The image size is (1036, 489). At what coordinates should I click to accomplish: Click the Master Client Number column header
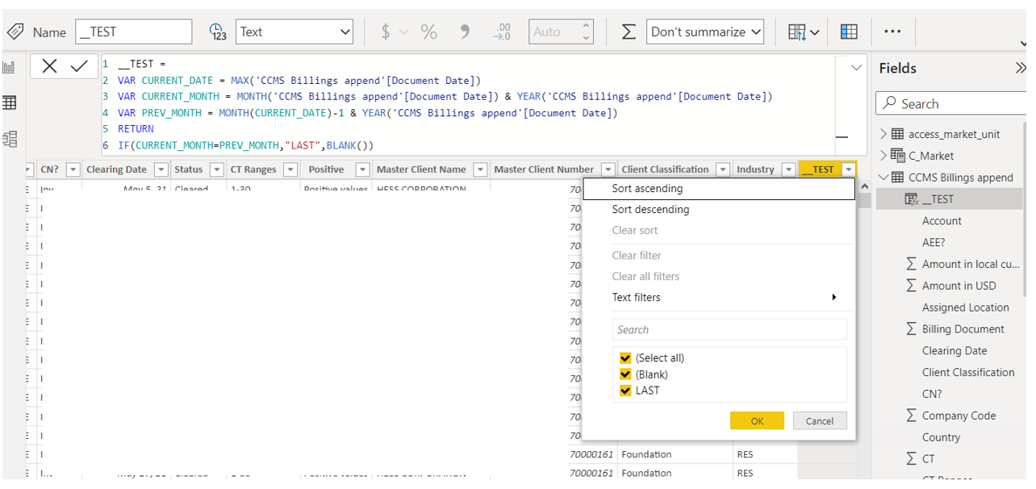544,169
